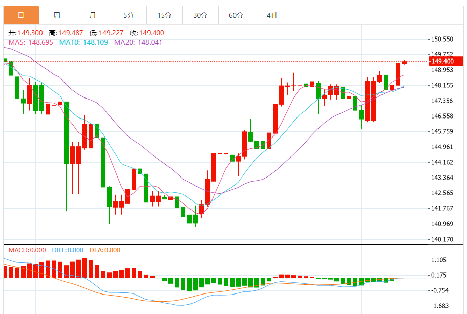
Task: Open the 5分 five-minute chart tab
Action: point(129,15)
